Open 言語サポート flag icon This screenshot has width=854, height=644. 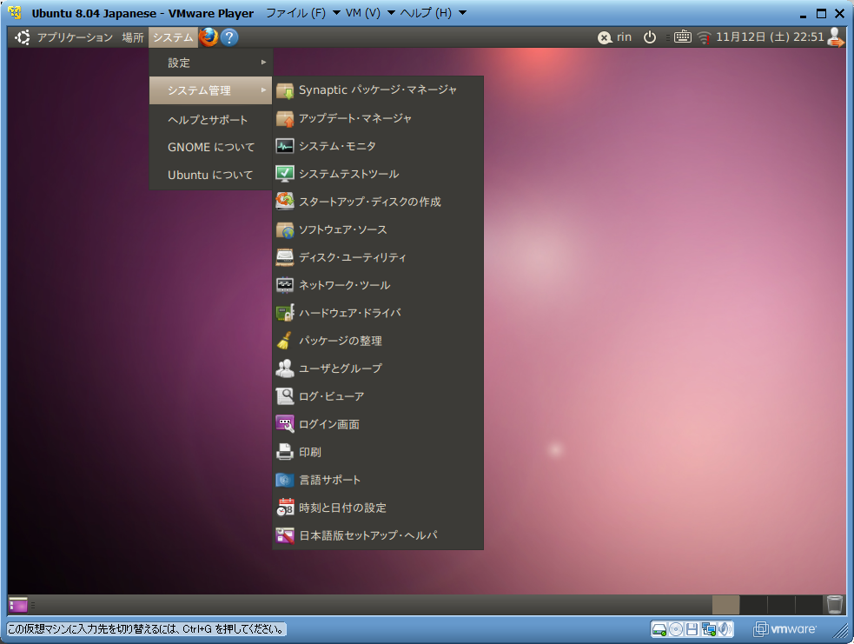point(285,480)
